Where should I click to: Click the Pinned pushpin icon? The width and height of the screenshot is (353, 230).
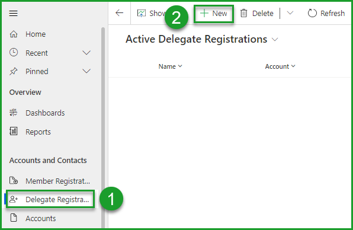point(14,71)
